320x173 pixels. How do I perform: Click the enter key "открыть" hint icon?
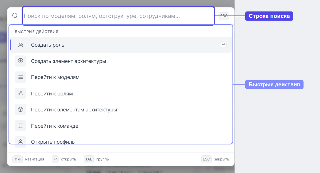(x=55, y=159)
